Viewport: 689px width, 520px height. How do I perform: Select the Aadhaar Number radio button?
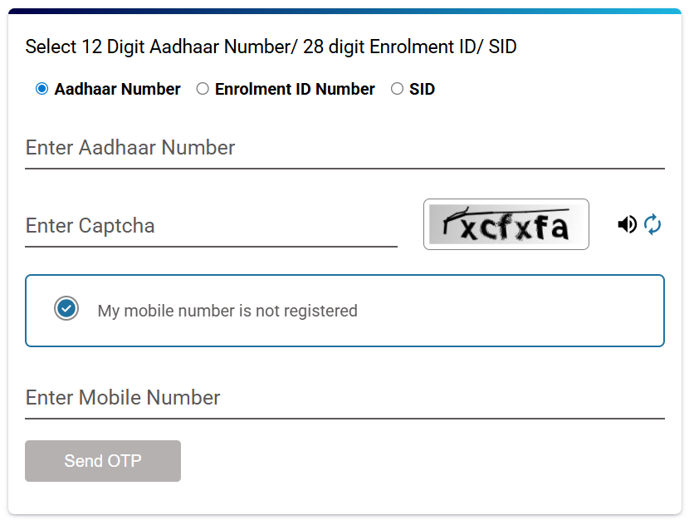[x=42, y=89]
